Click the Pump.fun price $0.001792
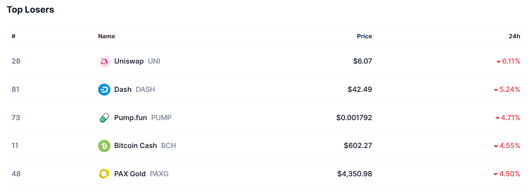The width and height of the screenshot is (528, 193). 354,118
